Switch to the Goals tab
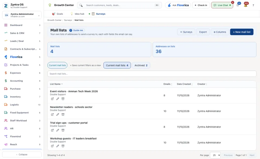Viewport: 260px width, 159px height. [57, 14]
